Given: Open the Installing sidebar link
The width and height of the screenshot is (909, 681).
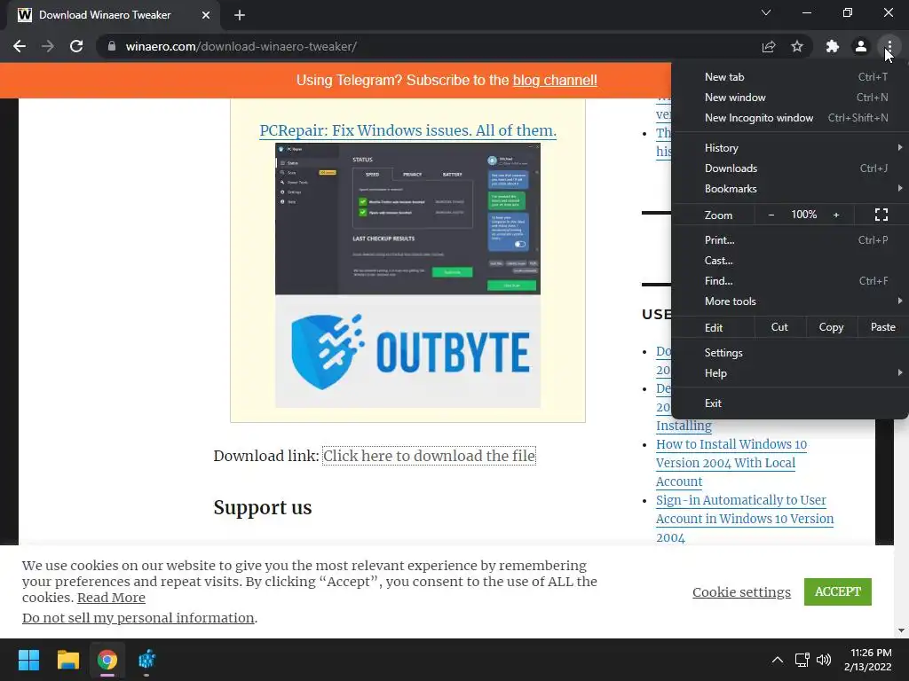Looking at the screenshot, I should tap(684, 426).
